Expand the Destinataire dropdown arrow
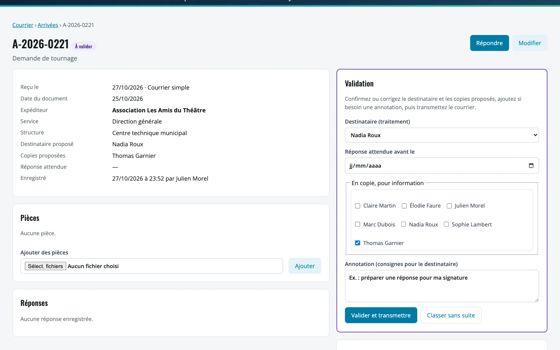 535,135
